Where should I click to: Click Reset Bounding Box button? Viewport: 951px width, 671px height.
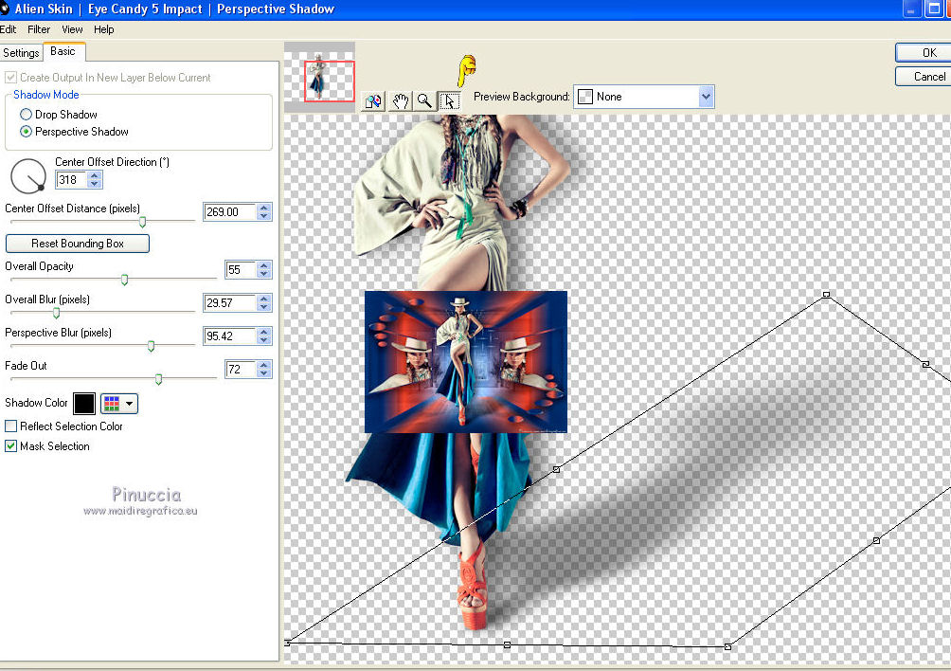tap(78, 244)
